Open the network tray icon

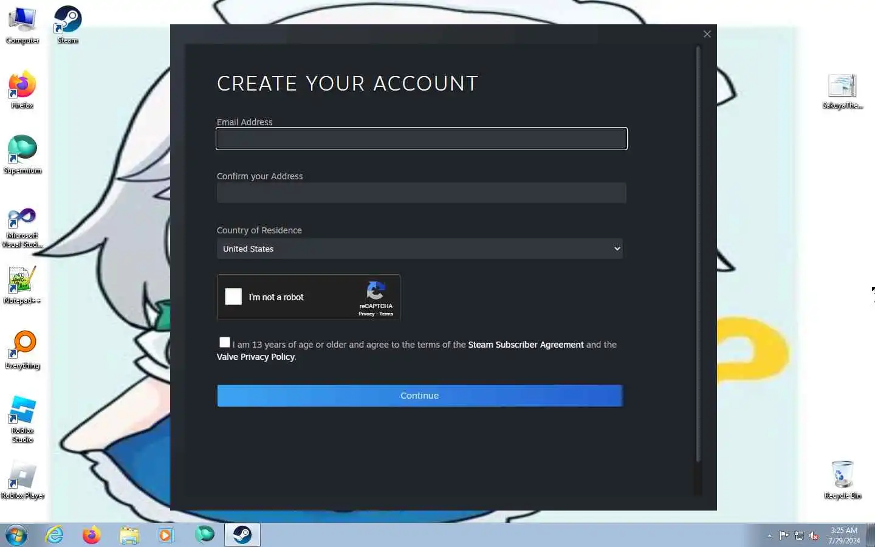pyautogui.click(x=799, y=536)
